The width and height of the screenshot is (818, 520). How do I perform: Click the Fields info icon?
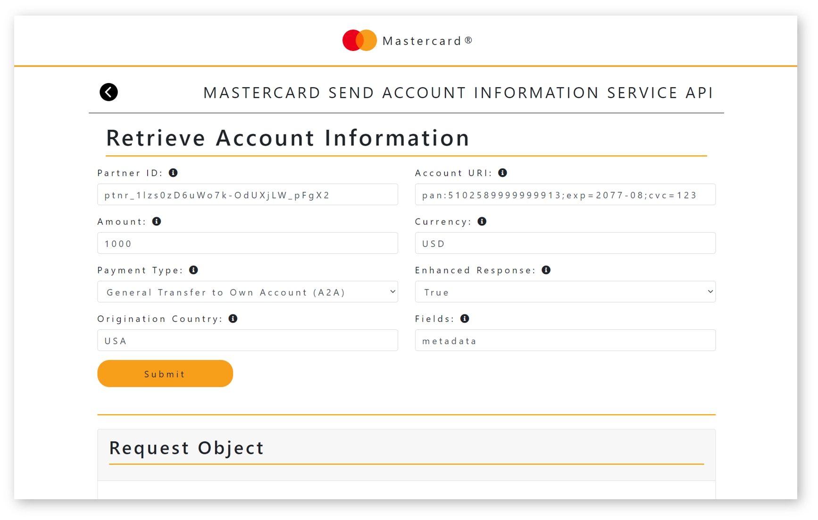(465, 319)
